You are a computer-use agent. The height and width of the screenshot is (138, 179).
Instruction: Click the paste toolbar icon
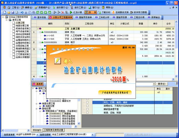click(34, 12)
